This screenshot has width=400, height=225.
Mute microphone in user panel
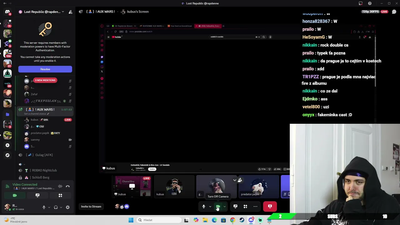click(x=44, y=207)
